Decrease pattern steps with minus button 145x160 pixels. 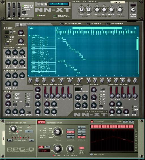[x=125, y=122]
